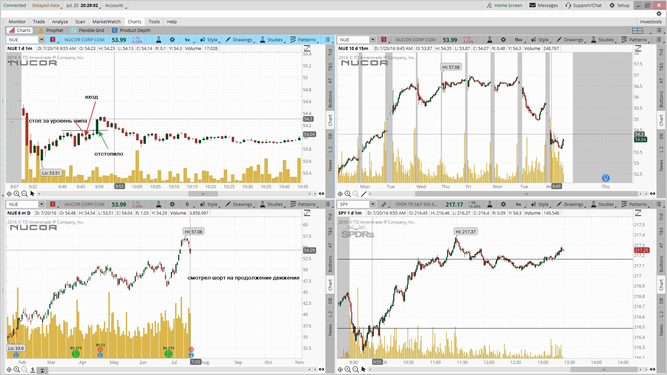Click the Investools link
Viewport: 667px width, 375px height.
651,22
